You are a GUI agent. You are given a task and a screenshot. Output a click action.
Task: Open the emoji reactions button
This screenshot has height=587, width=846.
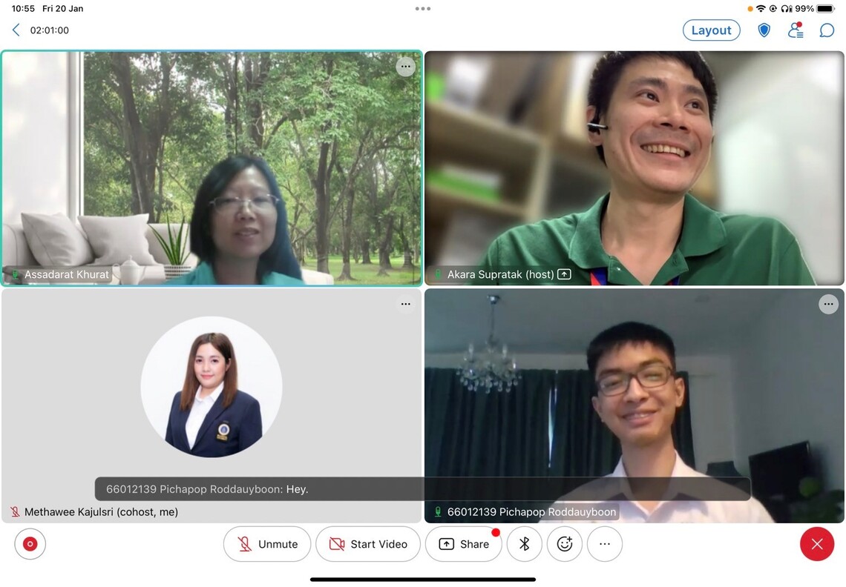point(565,544)
